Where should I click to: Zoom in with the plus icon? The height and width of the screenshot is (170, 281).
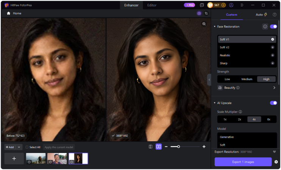[x=204, y=147]
